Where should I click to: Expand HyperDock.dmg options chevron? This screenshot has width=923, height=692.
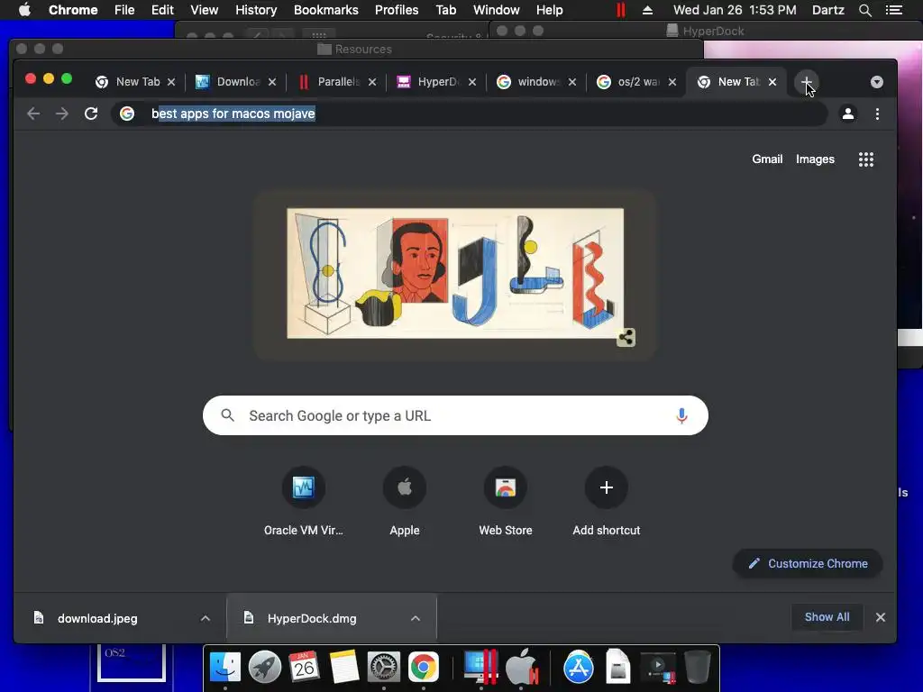pyautogui.click(x=415, y=618)
